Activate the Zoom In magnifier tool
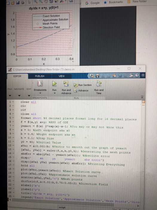This screenshot has width=157, height=210. tap(36, 2)
